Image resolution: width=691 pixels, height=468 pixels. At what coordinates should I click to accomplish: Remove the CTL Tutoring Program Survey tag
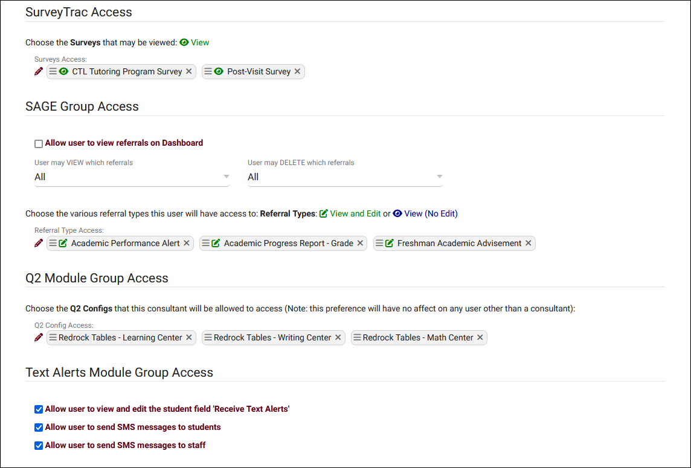coord(189,71)
